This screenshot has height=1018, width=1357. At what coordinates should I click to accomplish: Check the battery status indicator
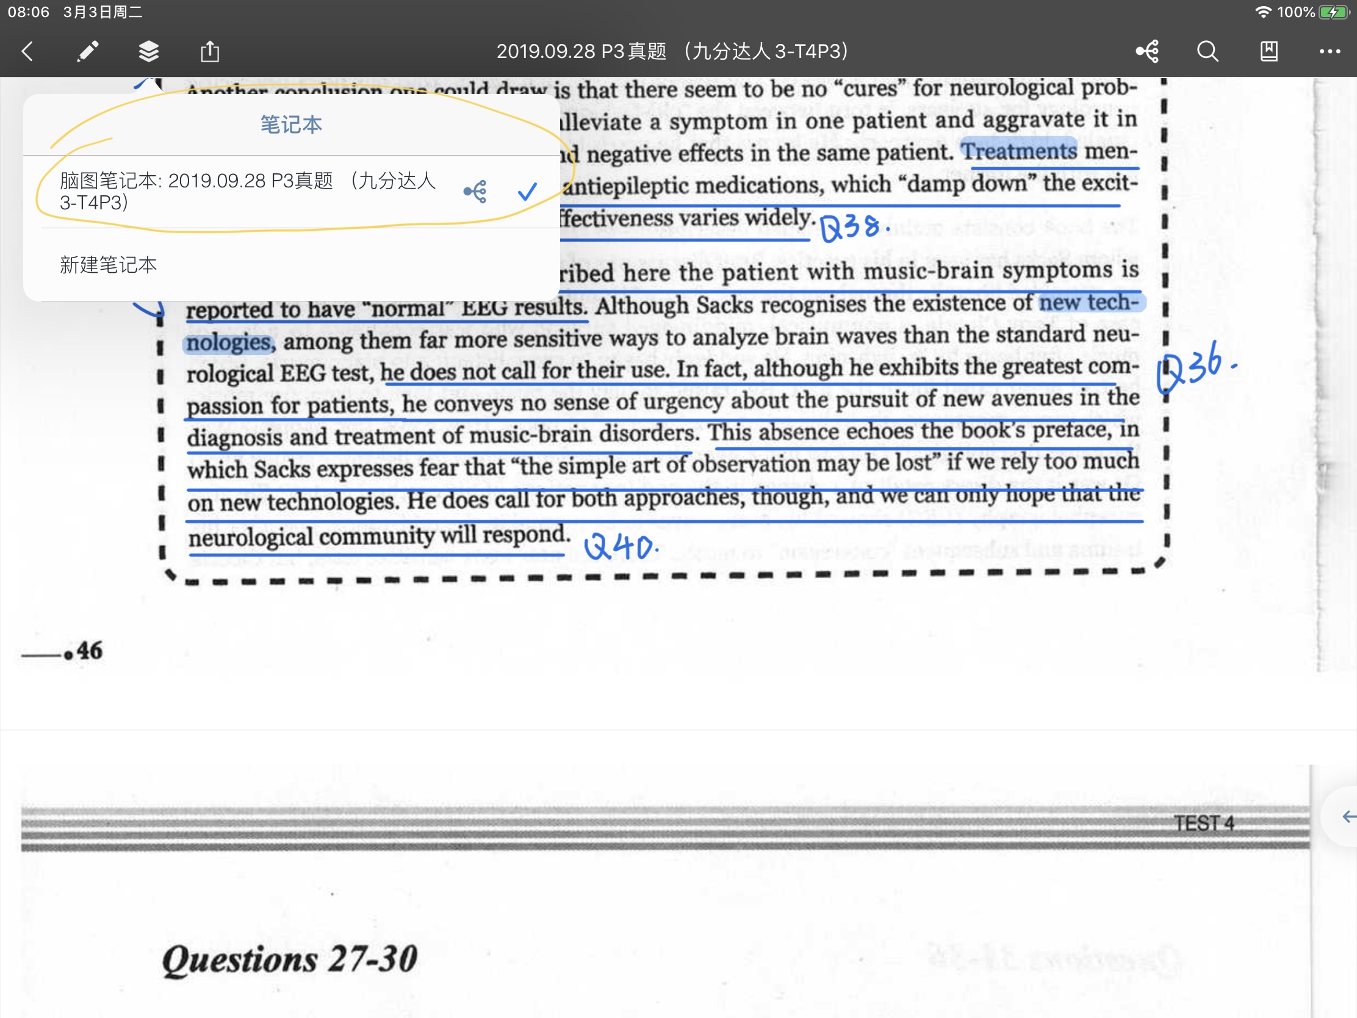[1334, 12]
